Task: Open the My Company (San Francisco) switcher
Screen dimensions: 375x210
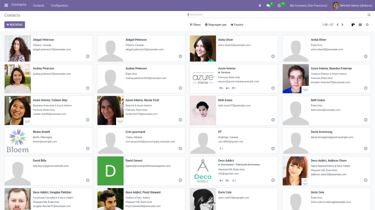Action: point(308,5)
